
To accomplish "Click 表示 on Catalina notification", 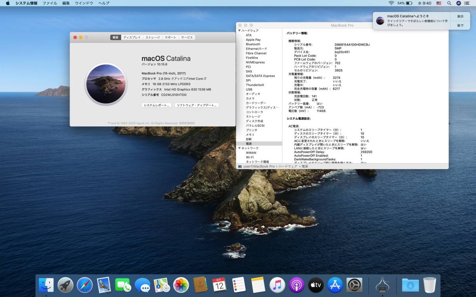I will (x=460, y=16).
